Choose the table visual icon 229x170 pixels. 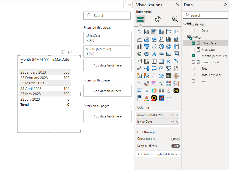tap(154, 61)
